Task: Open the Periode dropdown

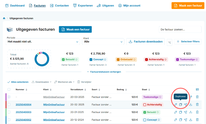Action: (43, 42)
